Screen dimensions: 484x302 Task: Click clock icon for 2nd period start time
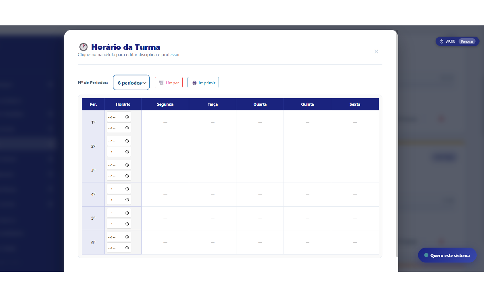pos(127,141)
